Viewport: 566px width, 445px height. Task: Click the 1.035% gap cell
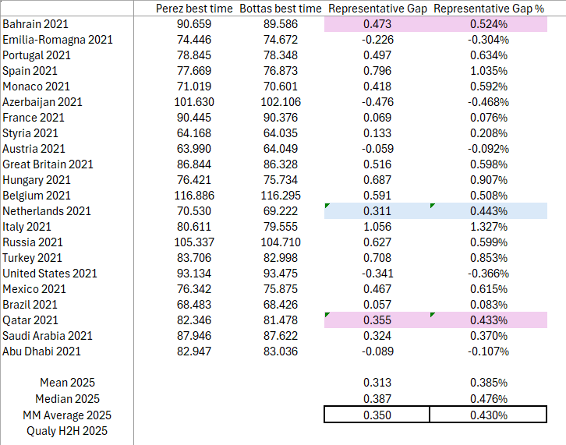(x=489, y=71)
